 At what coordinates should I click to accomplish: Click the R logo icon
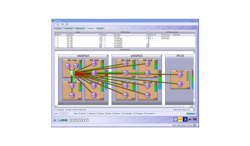click(x=185, y=119)
